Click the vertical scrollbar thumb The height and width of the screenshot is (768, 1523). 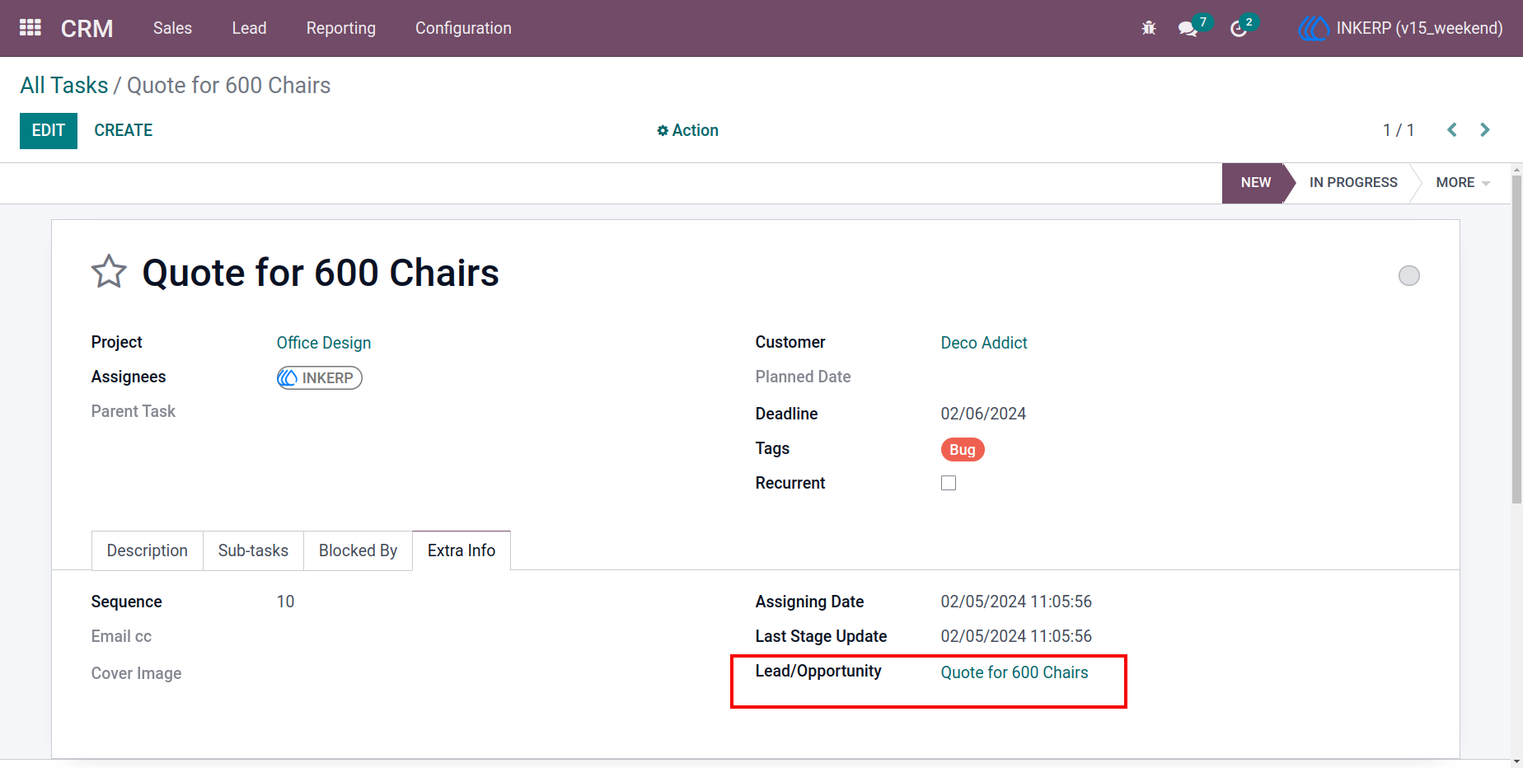(x=1516, y=338)
